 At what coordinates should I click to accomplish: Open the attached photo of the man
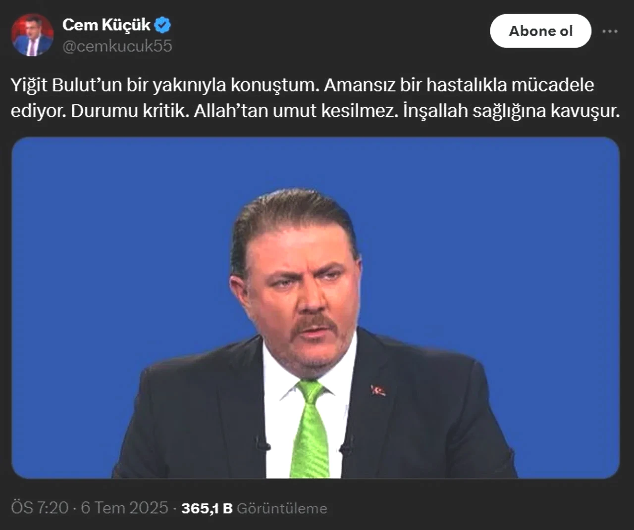point(316,308)
